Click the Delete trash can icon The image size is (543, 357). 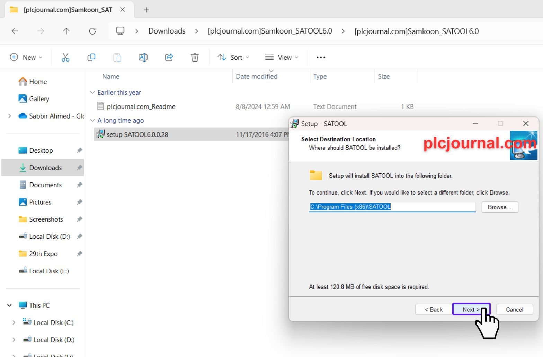click(195, 57)
